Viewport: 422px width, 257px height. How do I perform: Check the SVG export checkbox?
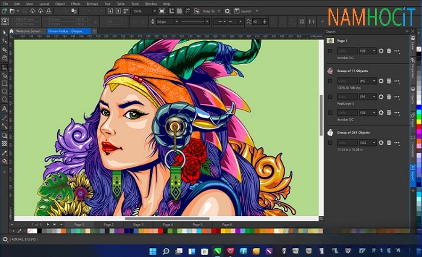[x=330, y=142]
